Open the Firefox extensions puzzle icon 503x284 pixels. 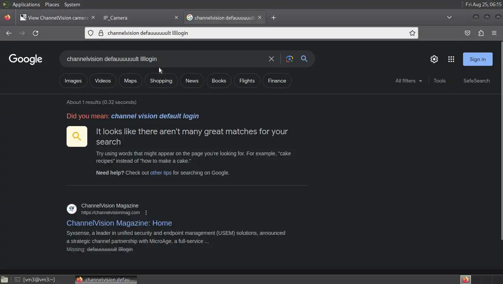(x=481, y=33)
